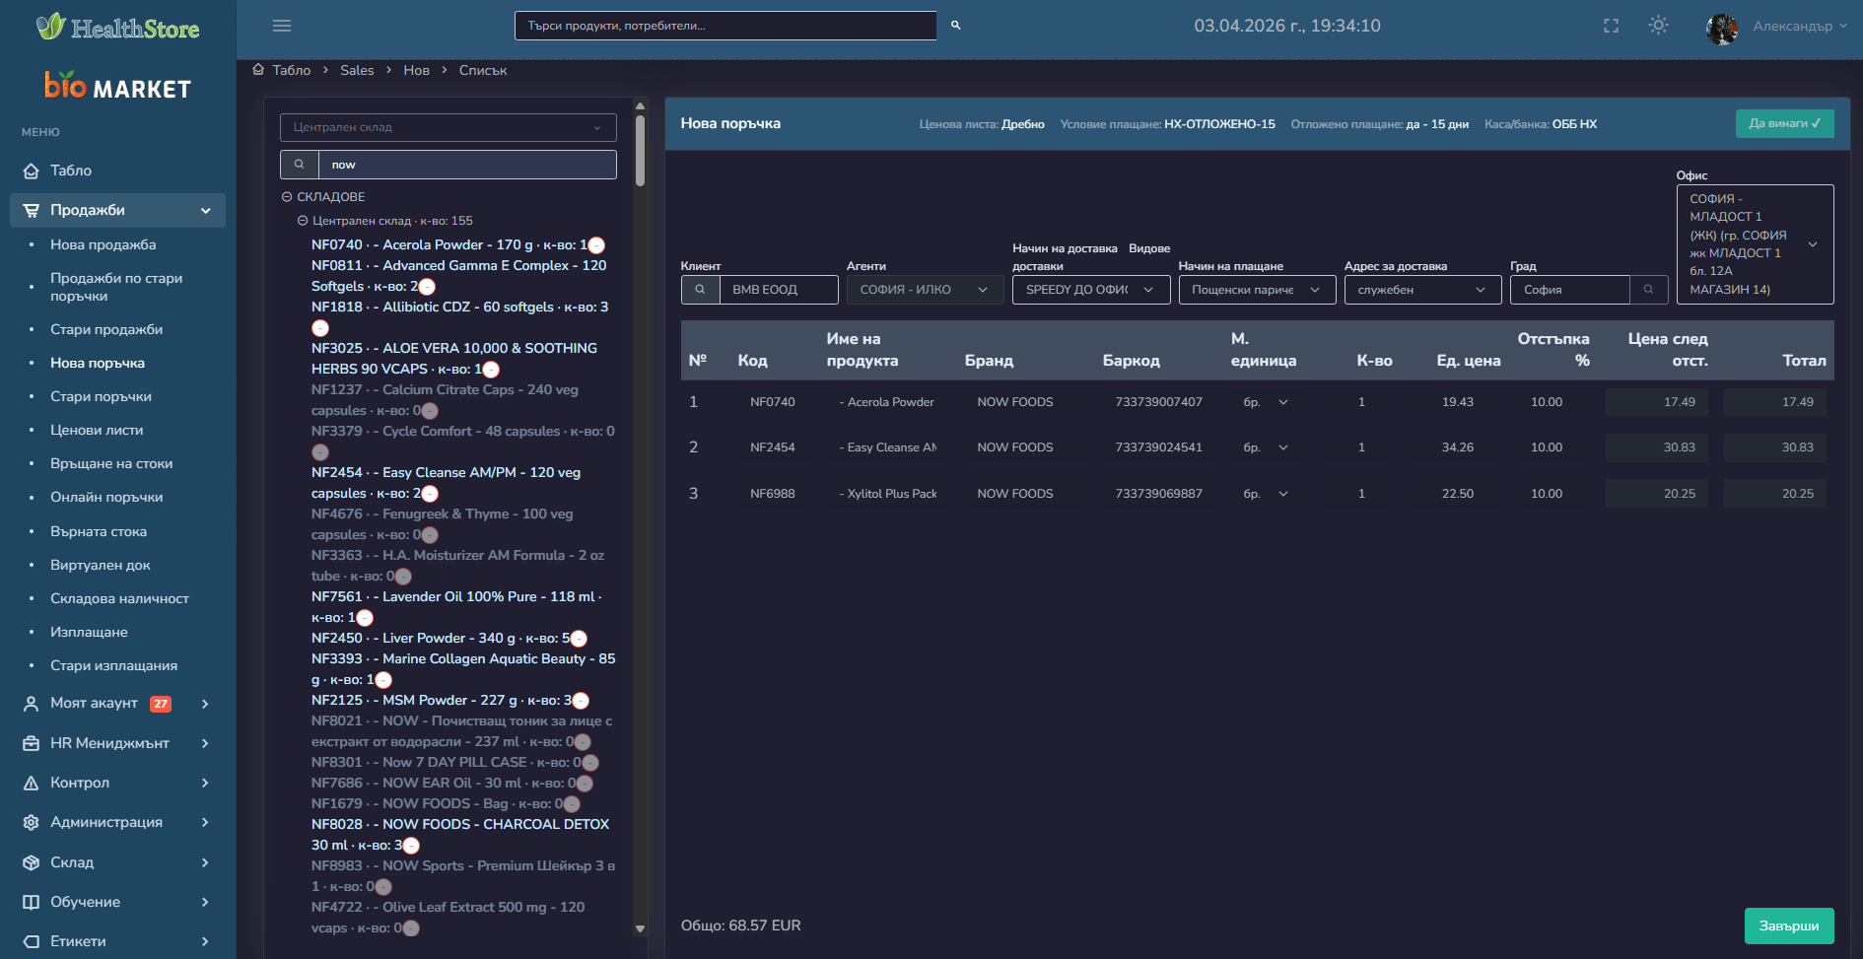Click the Контрол warning triangle icon
The image size is (1863, 959).
[32, 783]
